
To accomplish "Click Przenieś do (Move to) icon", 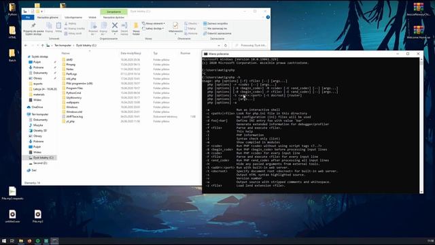I will [94, 26].
